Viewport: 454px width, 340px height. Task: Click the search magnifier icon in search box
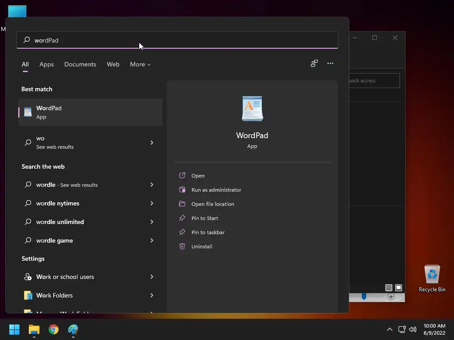[x=27, y=40]
